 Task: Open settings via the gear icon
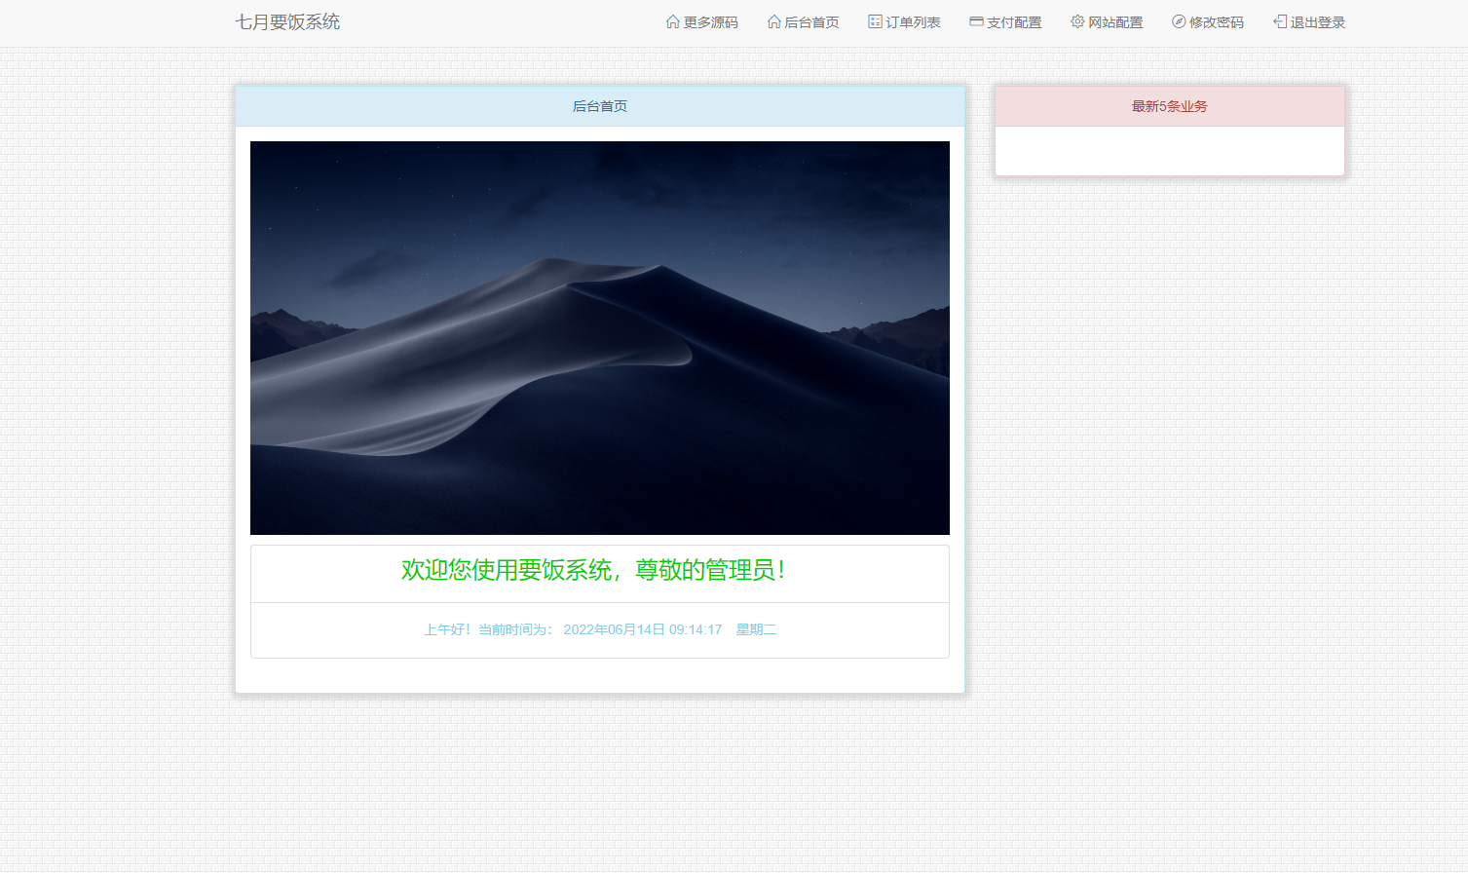point(1076,21)
